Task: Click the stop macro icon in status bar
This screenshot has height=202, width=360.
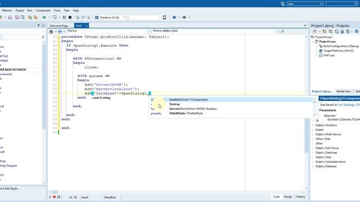Action: click(58, 197)
